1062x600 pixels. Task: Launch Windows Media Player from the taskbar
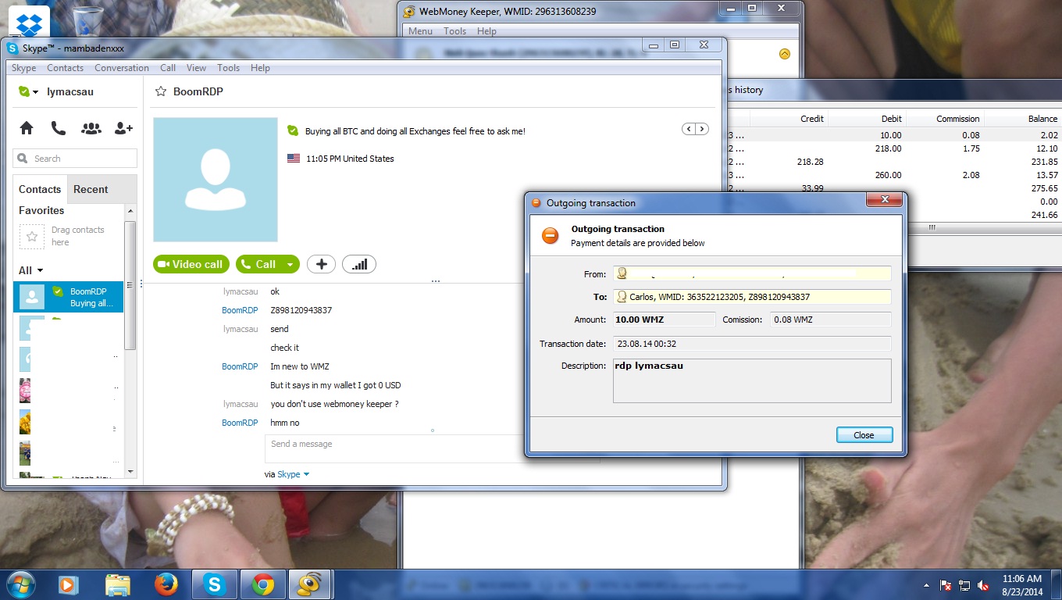click(x=69, y=584)
